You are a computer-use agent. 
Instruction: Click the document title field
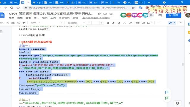click(x=51, y=14)
